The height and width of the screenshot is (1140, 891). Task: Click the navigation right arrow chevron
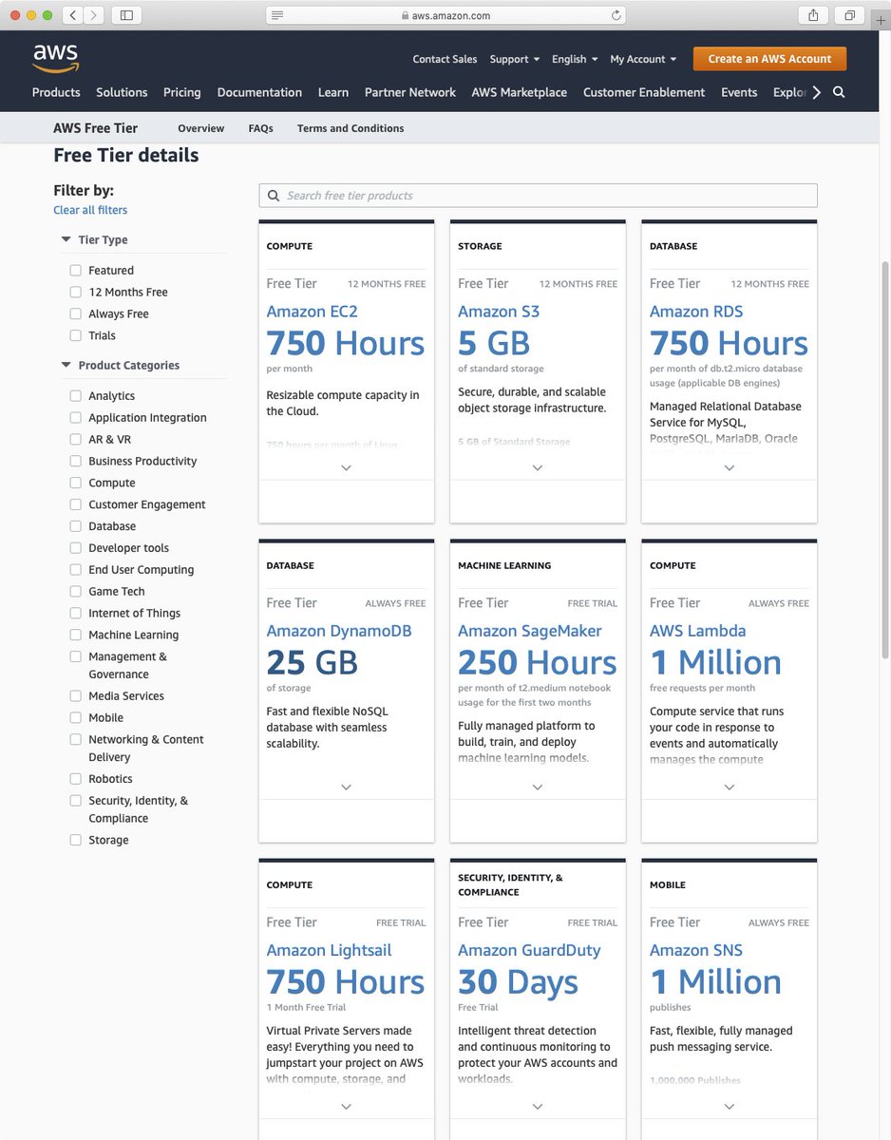816,92
